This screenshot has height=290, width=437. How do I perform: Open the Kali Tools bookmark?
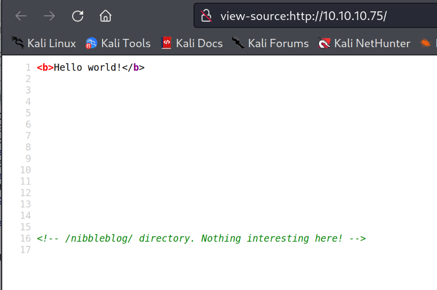(118, 43)
